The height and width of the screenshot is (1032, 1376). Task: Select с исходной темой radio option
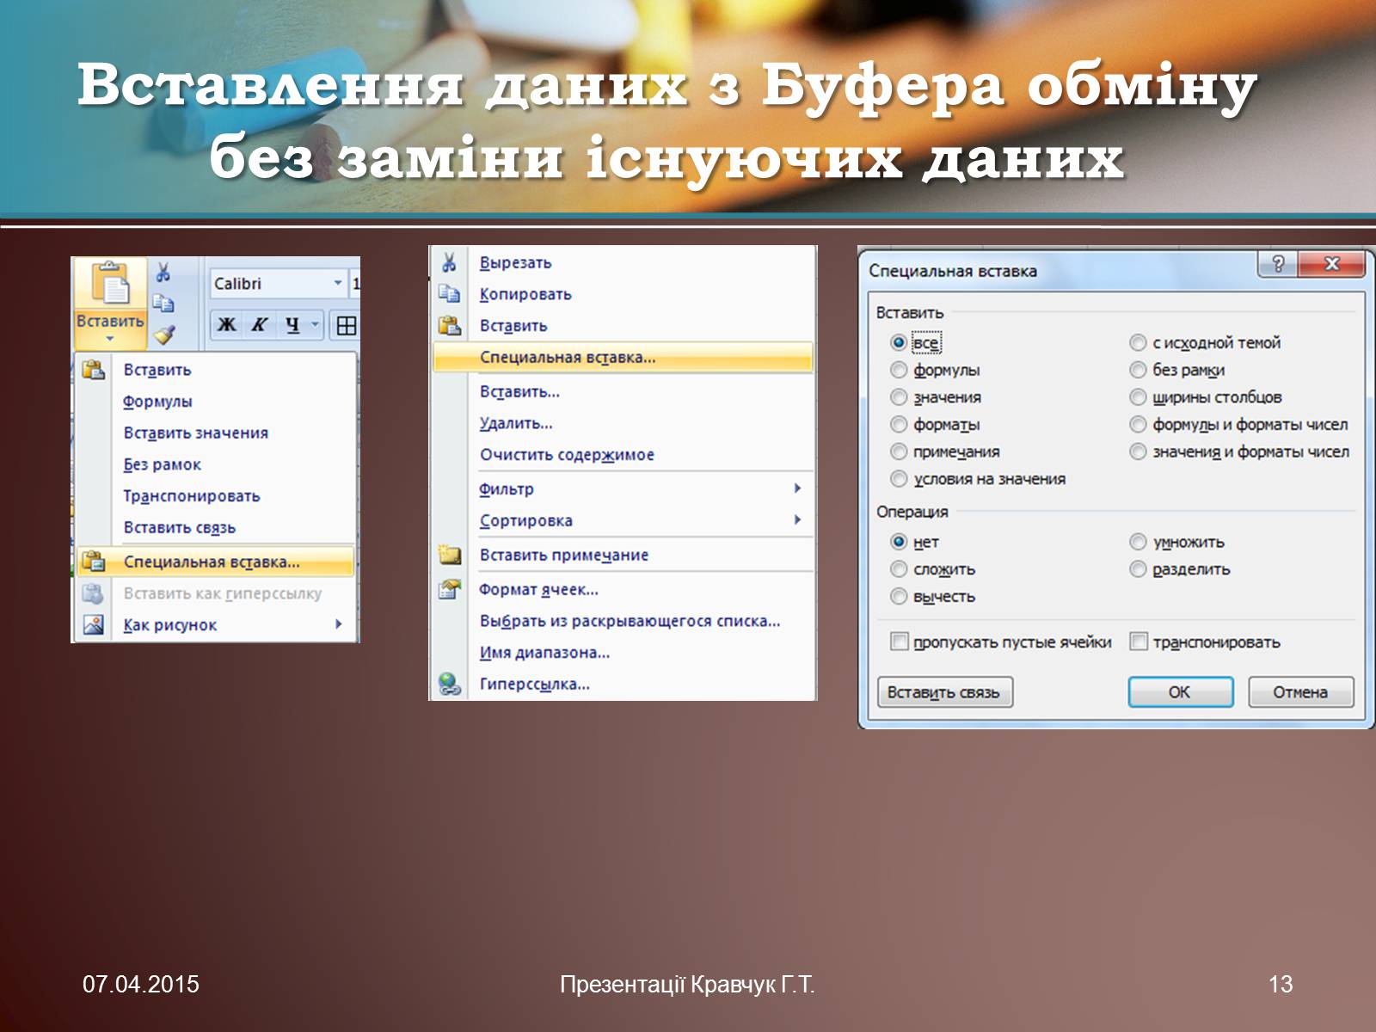[x=1138, y=342]
